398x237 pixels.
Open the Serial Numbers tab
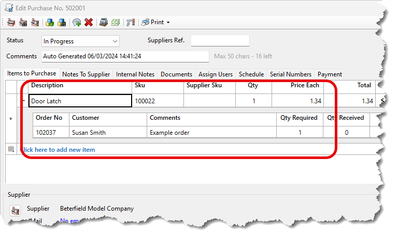coord(290,74)
